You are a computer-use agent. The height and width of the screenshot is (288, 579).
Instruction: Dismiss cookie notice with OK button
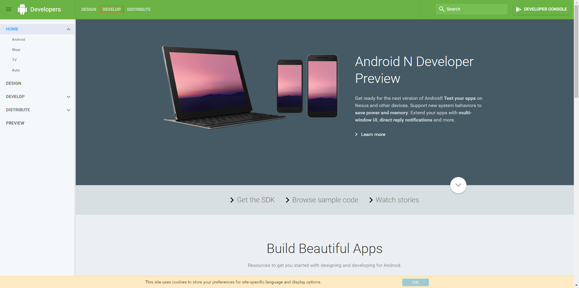coord(415,282)
